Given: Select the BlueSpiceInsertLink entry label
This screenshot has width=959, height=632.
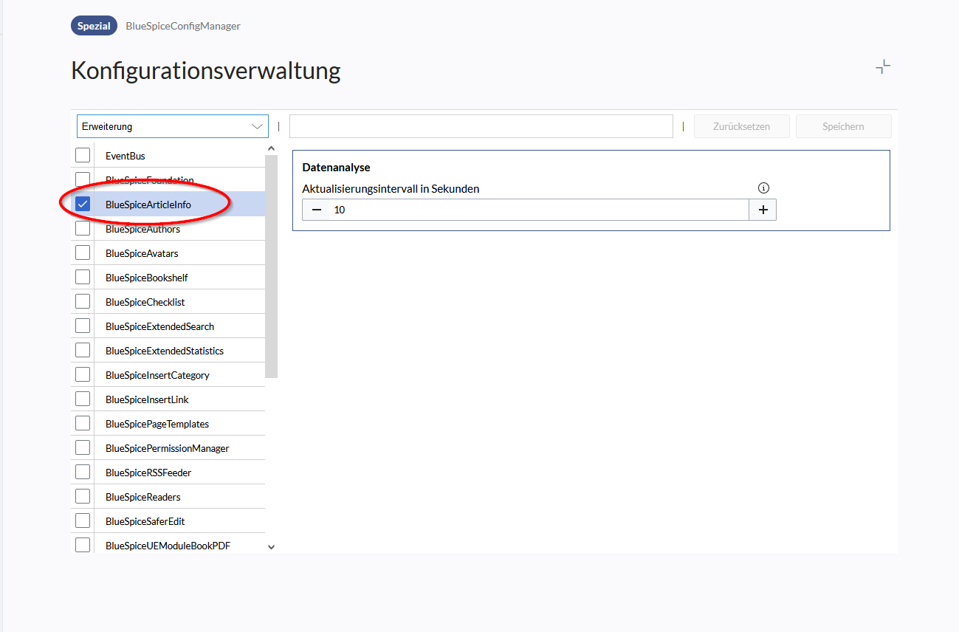Looking at the screenshot, I should coord(147,399).
